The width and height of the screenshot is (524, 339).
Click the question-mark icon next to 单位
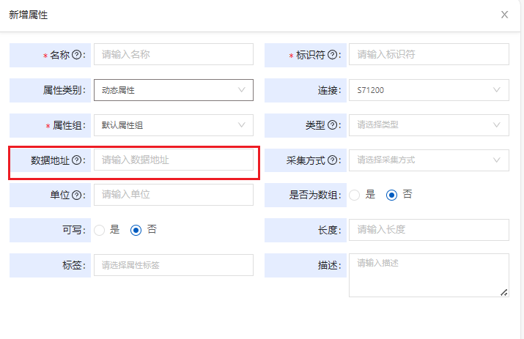(77, 195)
